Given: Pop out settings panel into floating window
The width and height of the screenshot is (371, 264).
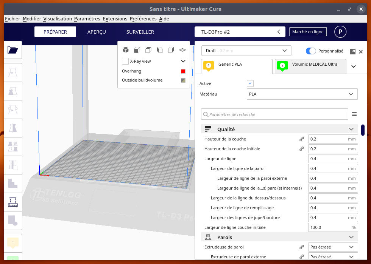Looking at the screenshot, I should (x=352, y=51).
